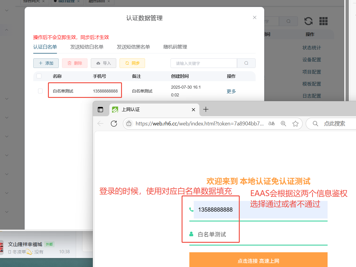
Task: Click the refresh icon in background toolbar
Action: pos(308,21)
